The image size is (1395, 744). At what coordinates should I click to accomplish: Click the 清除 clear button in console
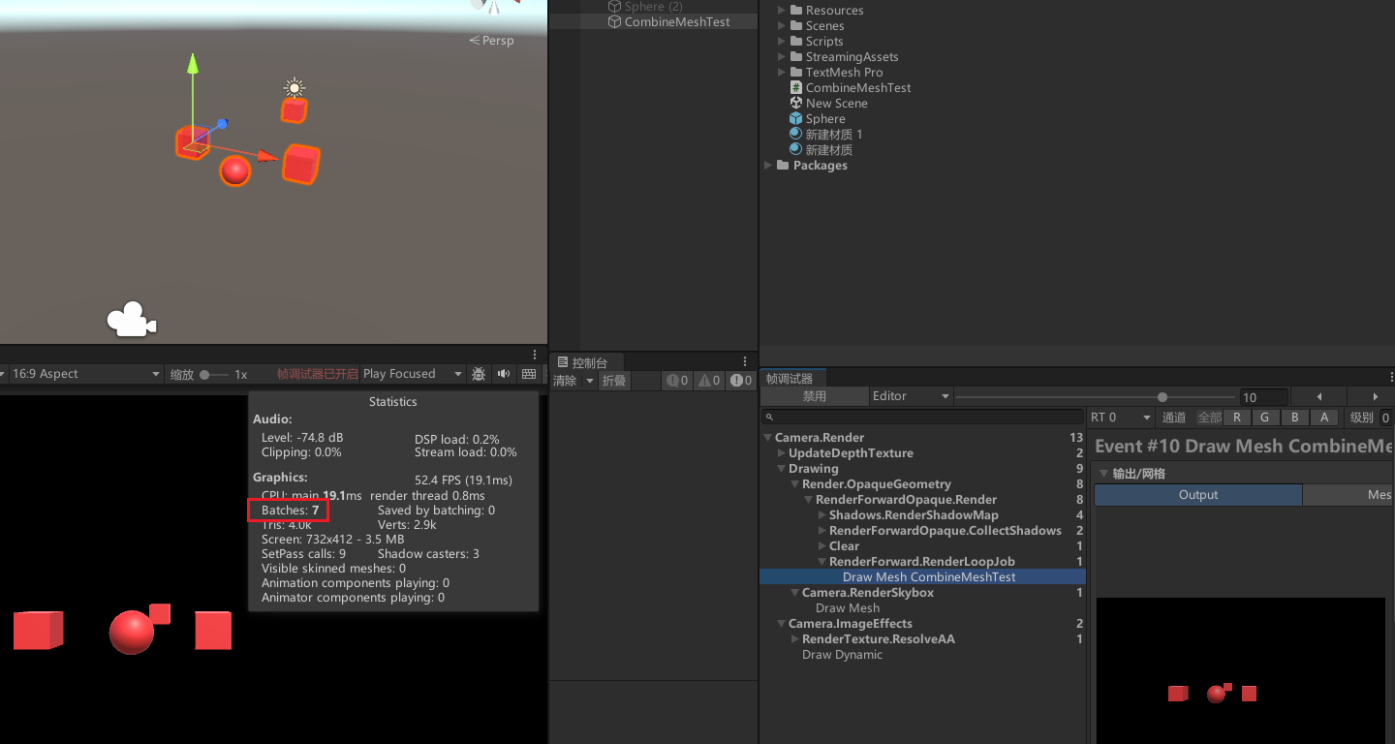click(565, 381)
